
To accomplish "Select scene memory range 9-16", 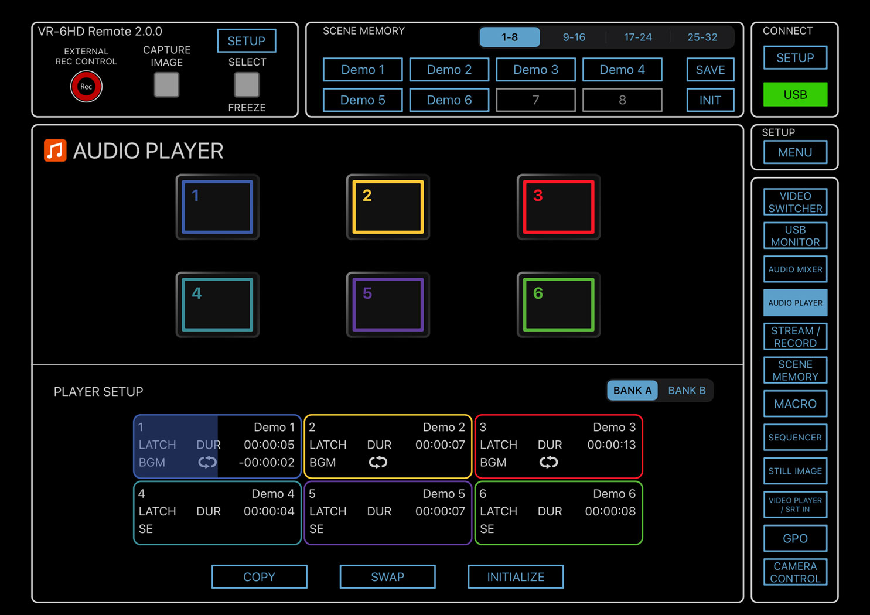I will [x=574, y=37].
